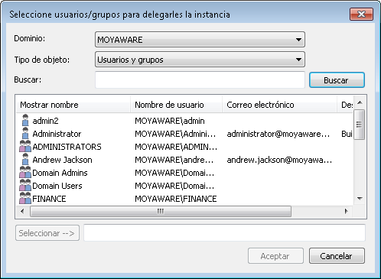The height and width of the screenshot is (279, 381).
Task: Select the Domain Users group name
Action: pos(57,186)
